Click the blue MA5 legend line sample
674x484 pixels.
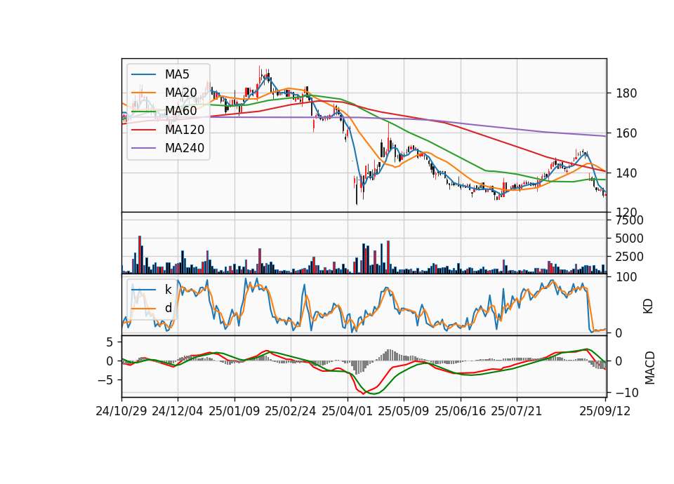click(143, 75)
